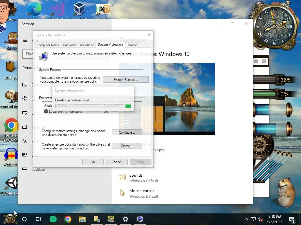Open Mouse cursor theme setting
The image size is (301, 225).
[x=143, y=193]
